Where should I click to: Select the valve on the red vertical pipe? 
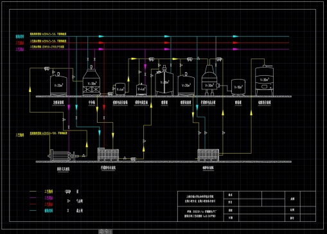pyautogui.click(x=104, y=118)
